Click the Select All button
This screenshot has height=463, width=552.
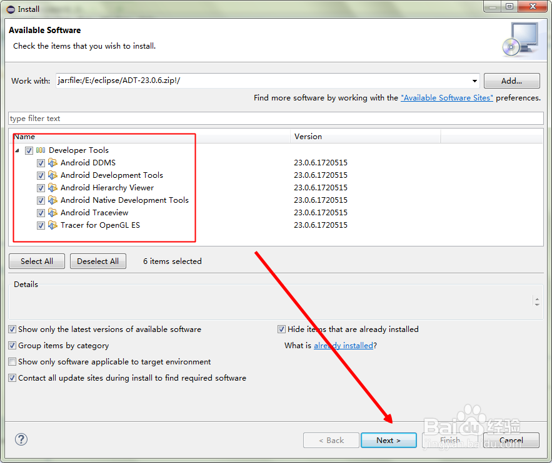coord(37,261)
